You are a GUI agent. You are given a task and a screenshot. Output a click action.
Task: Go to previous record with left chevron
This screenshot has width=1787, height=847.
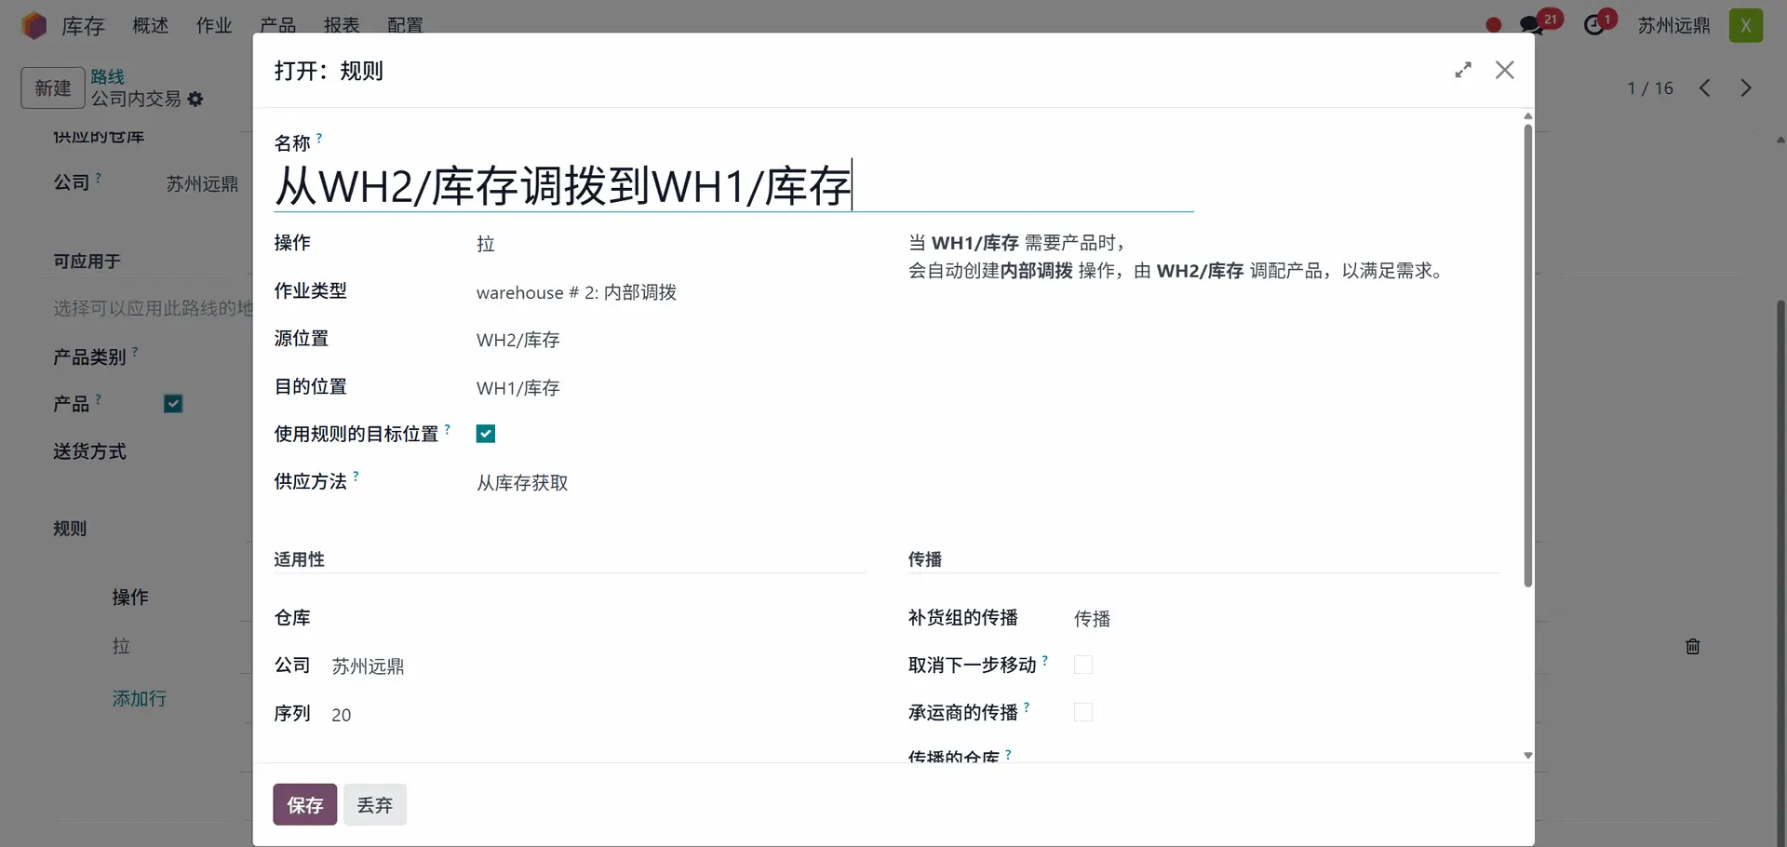click(x=1704, y=87)
